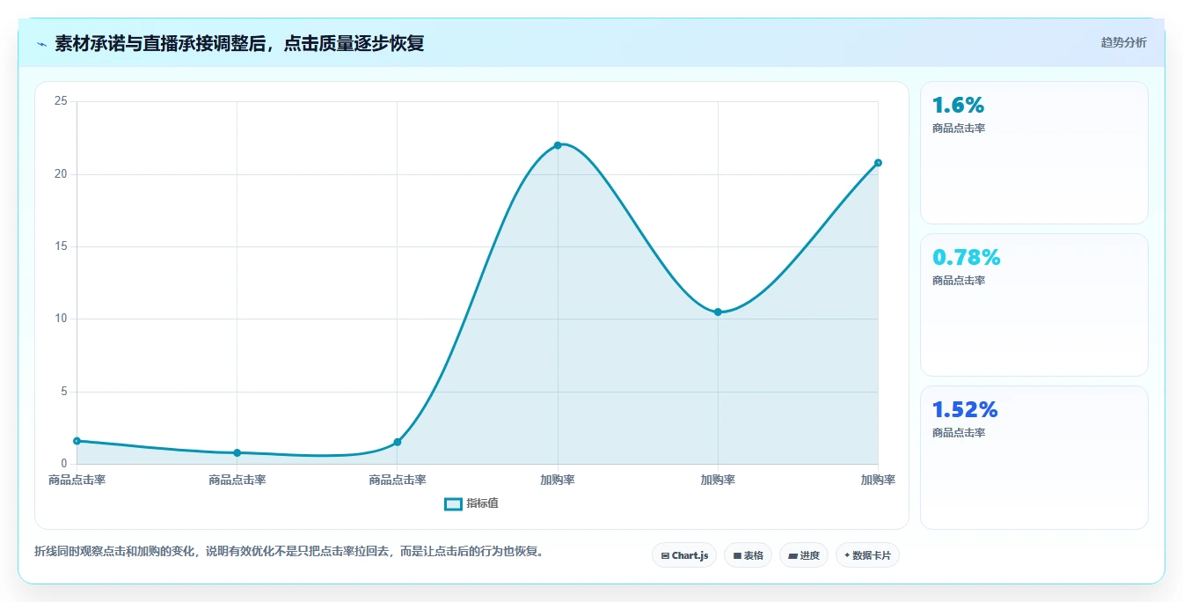Click the 0.78% value text

click(x=966, y=258)
